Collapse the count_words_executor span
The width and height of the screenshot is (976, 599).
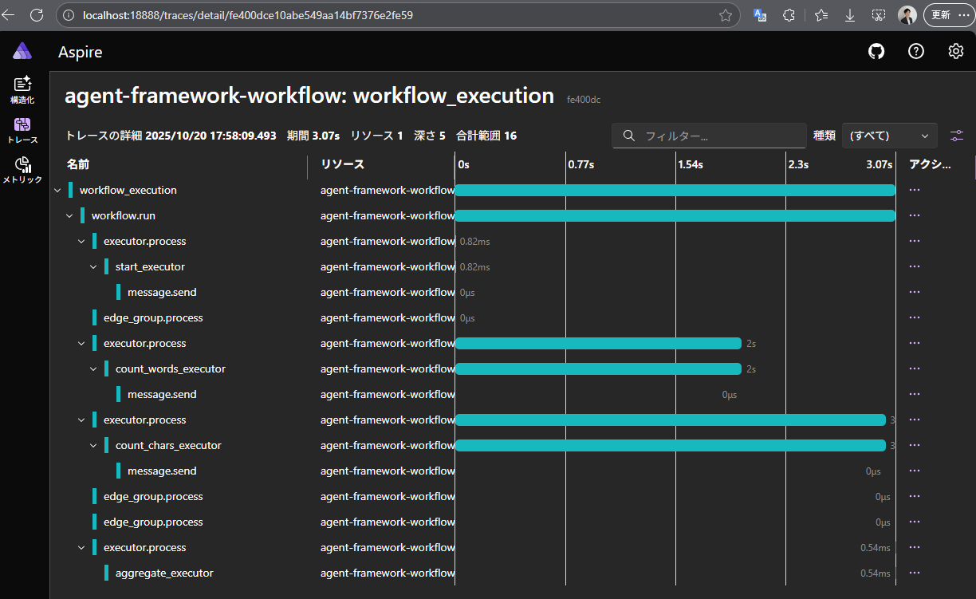pyautogui.click(x=93, y=369)
